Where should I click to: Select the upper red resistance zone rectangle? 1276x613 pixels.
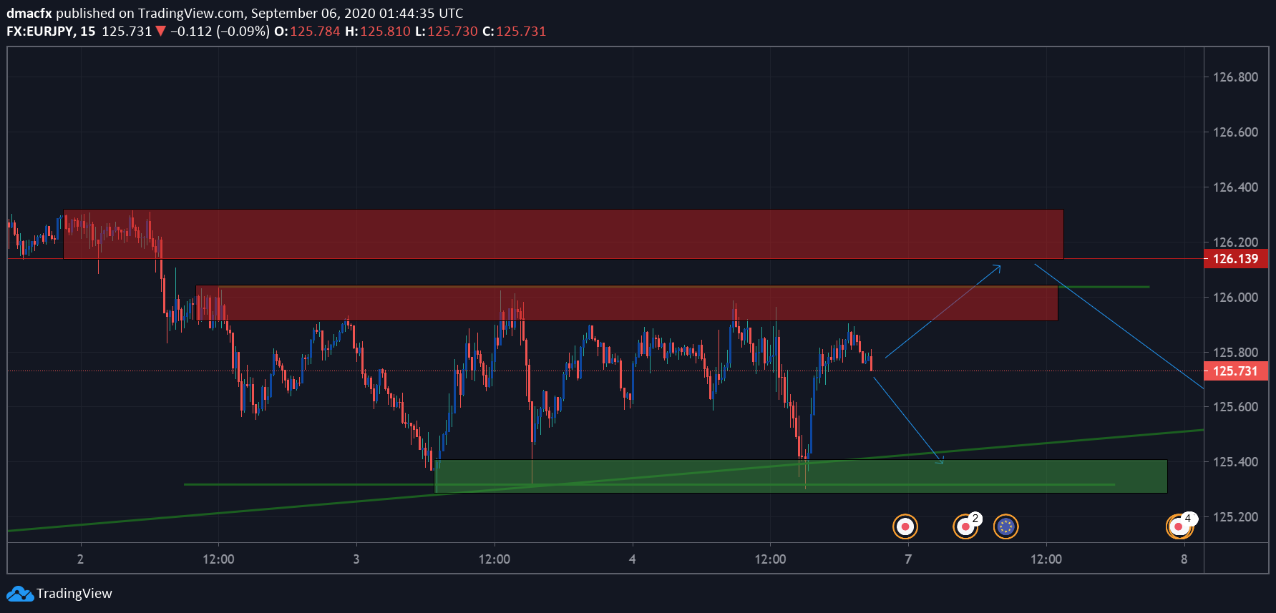(x=563, y=234)
